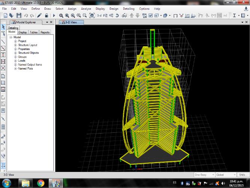Set default 3-d view button
This screenshot has height=188, width=250.
pyautogui.click(x=99, y=15)
